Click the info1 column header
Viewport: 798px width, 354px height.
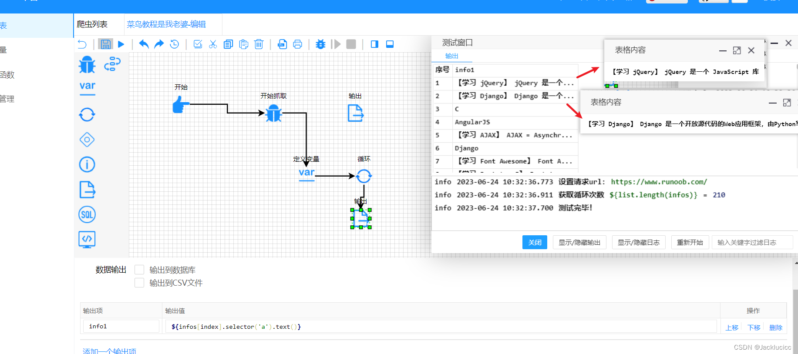coord(515,70)
